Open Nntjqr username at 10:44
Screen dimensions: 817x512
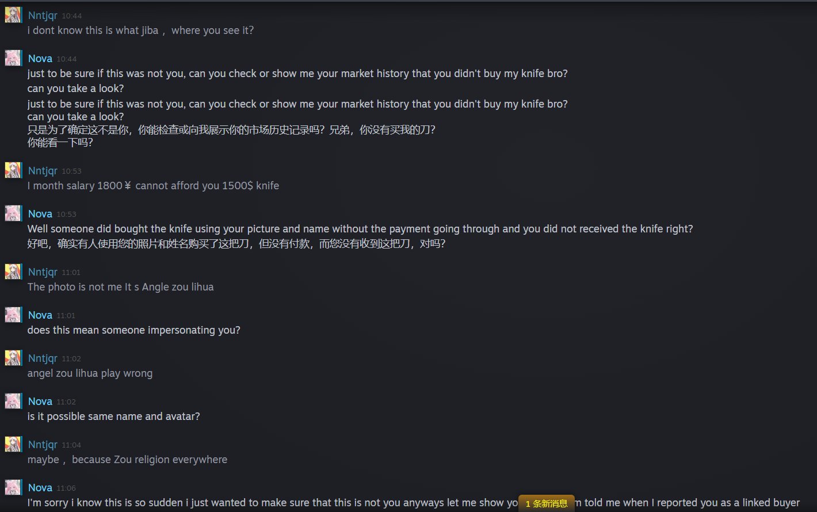(x=43, y=16)
